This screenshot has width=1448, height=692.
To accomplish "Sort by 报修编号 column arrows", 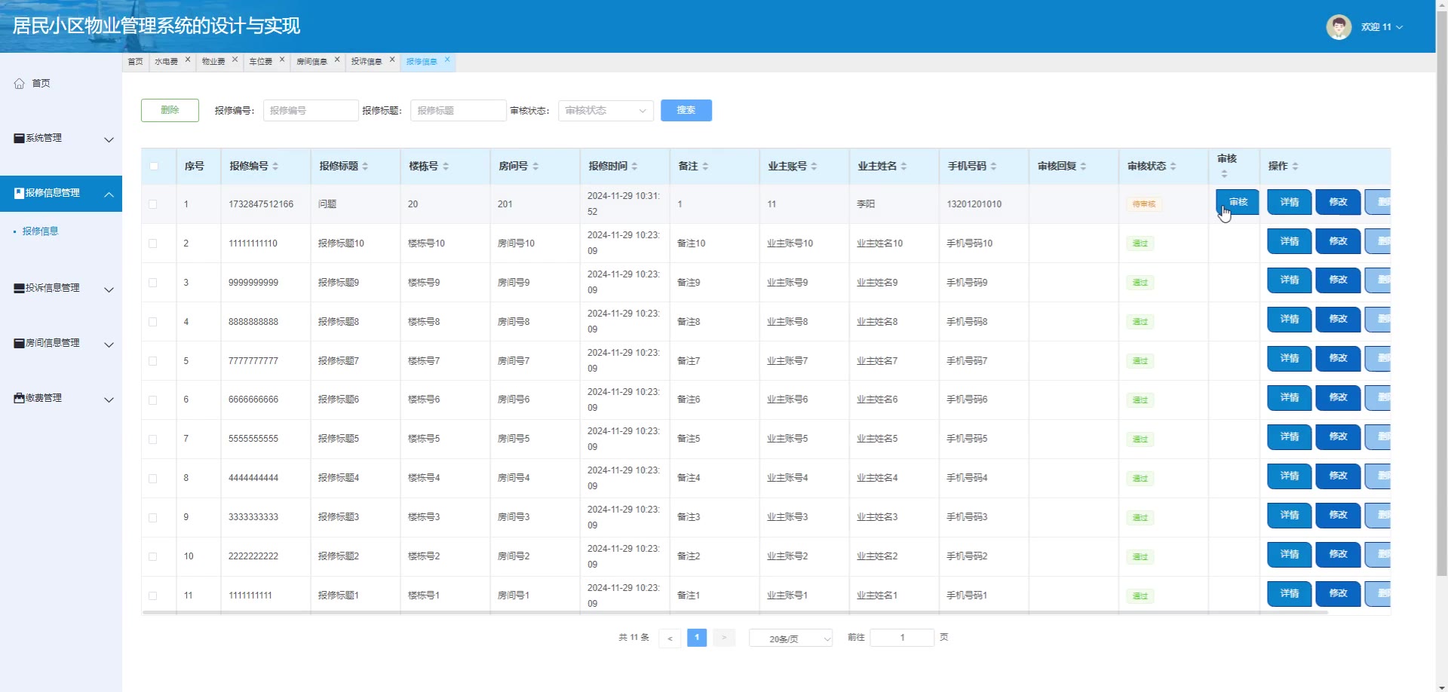I will click(x=275, y=167).
